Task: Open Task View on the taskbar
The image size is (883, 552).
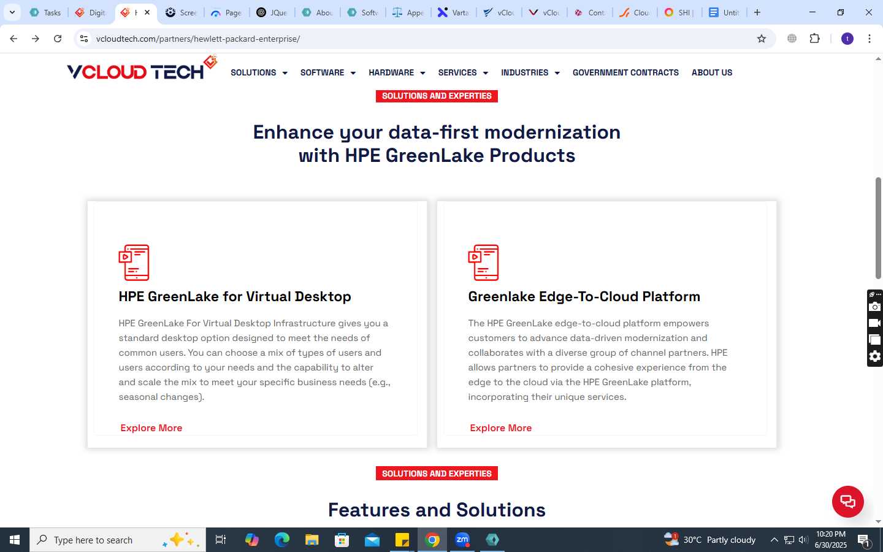Action: (221, 540)
